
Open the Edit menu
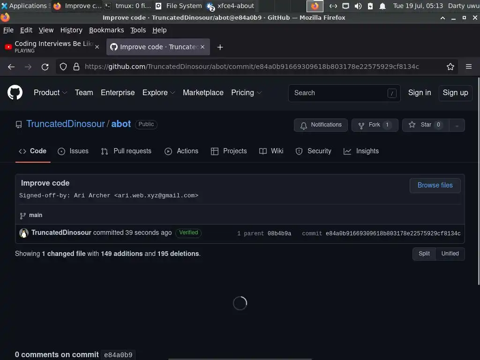coord(26,30)
